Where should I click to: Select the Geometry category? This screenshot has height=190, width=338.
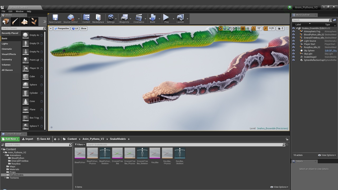click(11, 60)
